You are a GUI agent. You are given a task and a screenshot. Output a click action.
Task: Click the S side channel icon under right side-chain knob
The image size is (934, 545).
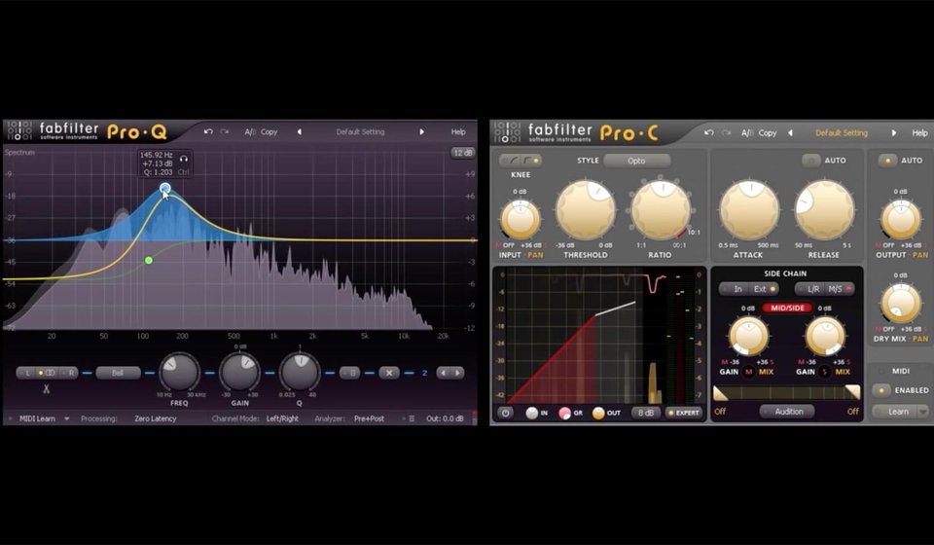[825, 372]
